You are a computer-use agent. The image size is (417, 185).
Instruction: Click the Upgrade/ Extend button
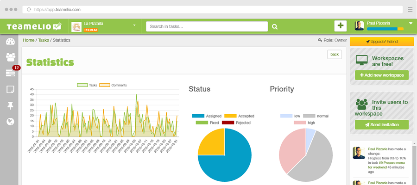382,42
